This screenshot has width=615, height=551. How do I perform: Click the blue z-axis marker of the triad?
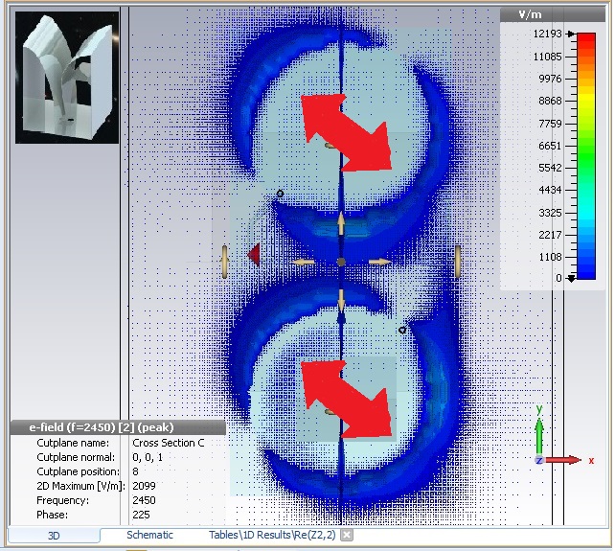(x=539, y=460)
